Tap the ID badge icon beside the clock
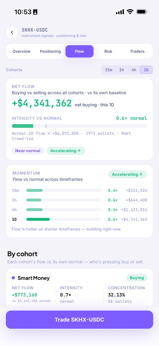Image resolution: width=159 pixels, height=346 pixels. click(x=35, y=12)
